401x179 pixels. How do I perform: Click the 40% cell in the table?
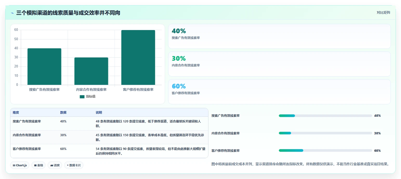coord(63,121)
